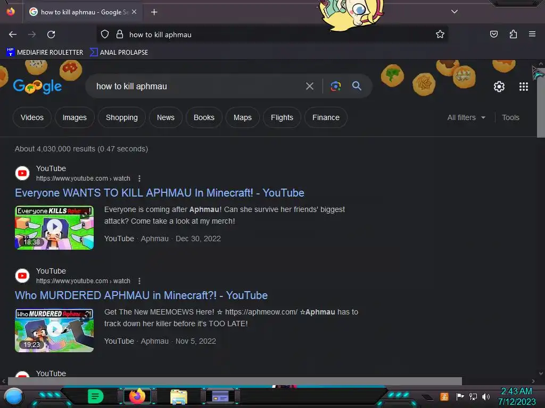The height and width of the screenshot is (408, 545).
Task: Select Firefox in the taskbar
Action: (x=137, y=396)
